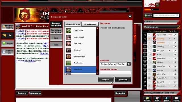Open Утилиты tools icon
The height and width of the screenshot is (102, 182).
point(147,99)
